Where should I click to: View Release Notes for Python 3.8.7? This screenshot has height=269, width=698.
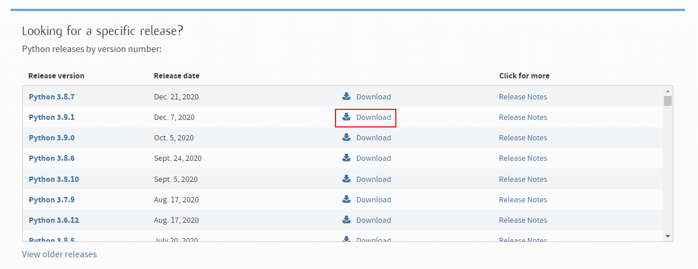523,97
